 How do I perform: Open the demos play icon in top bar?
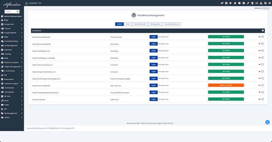231,3
